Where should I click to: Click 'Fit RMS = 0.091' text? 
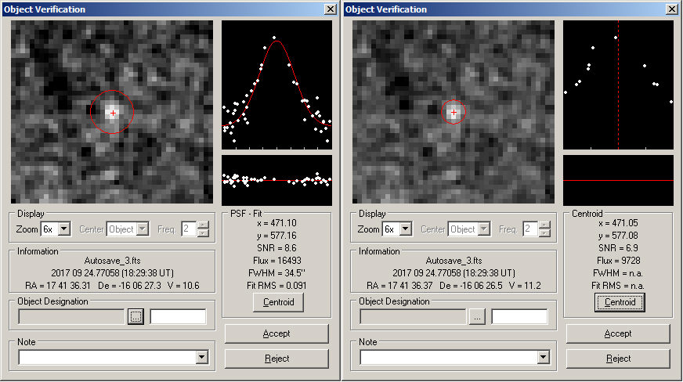tap(276, 286)
